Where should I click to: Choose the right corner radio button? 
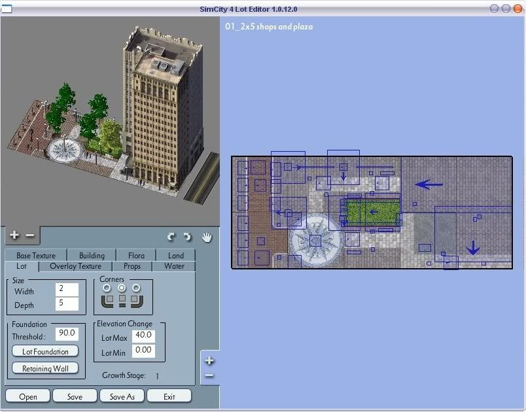tap(136, 288)
